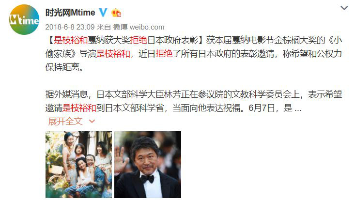The width and height of the screenshot is (355, 200).
Task: Click the small arrow beside 展开全文
Action: click(92, 122)
